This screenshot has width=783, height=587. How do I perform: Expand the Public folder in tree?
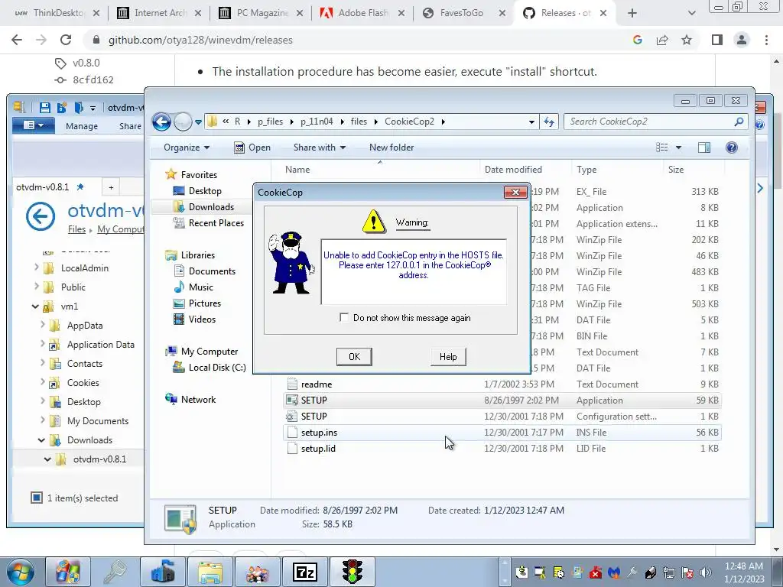36,287
